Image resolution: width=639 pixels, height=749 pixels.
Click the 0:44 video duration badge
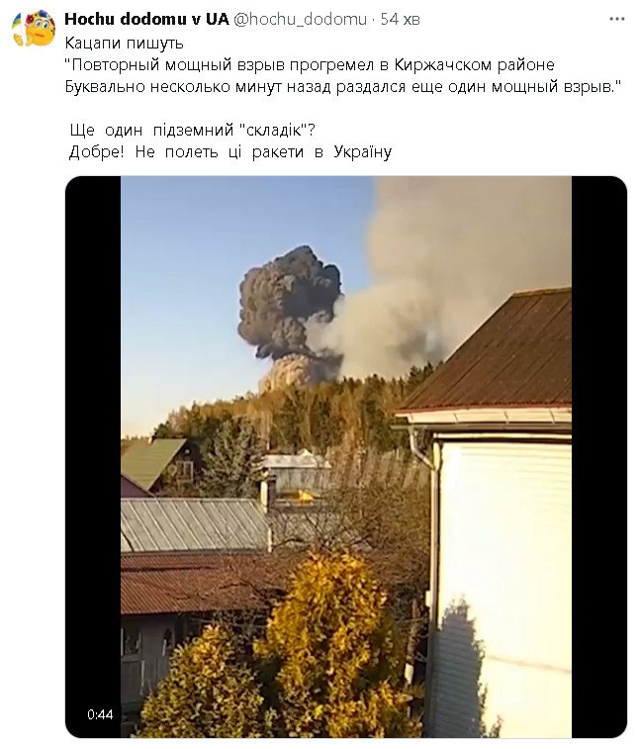pyautogui.click(x=100, y=714)
